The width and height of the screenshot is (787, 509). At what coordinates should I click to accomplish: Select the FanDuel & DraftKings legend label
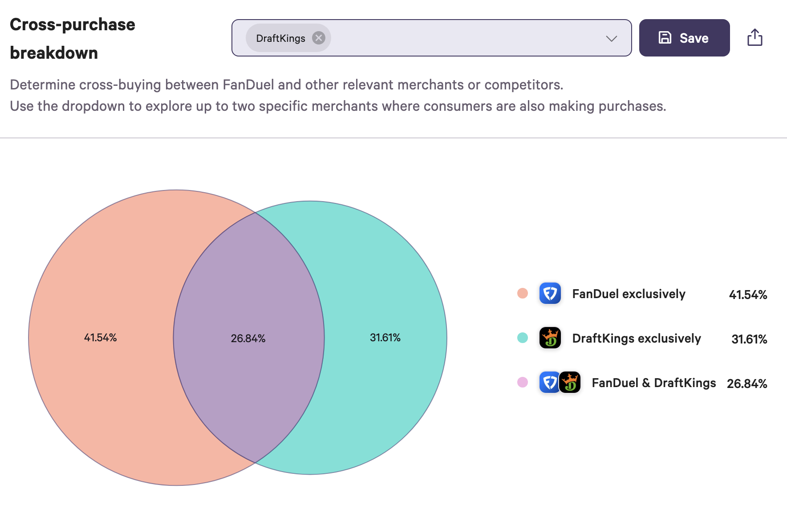[653, 383]
